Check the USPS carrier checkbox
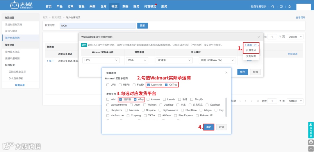 [120, 85]
